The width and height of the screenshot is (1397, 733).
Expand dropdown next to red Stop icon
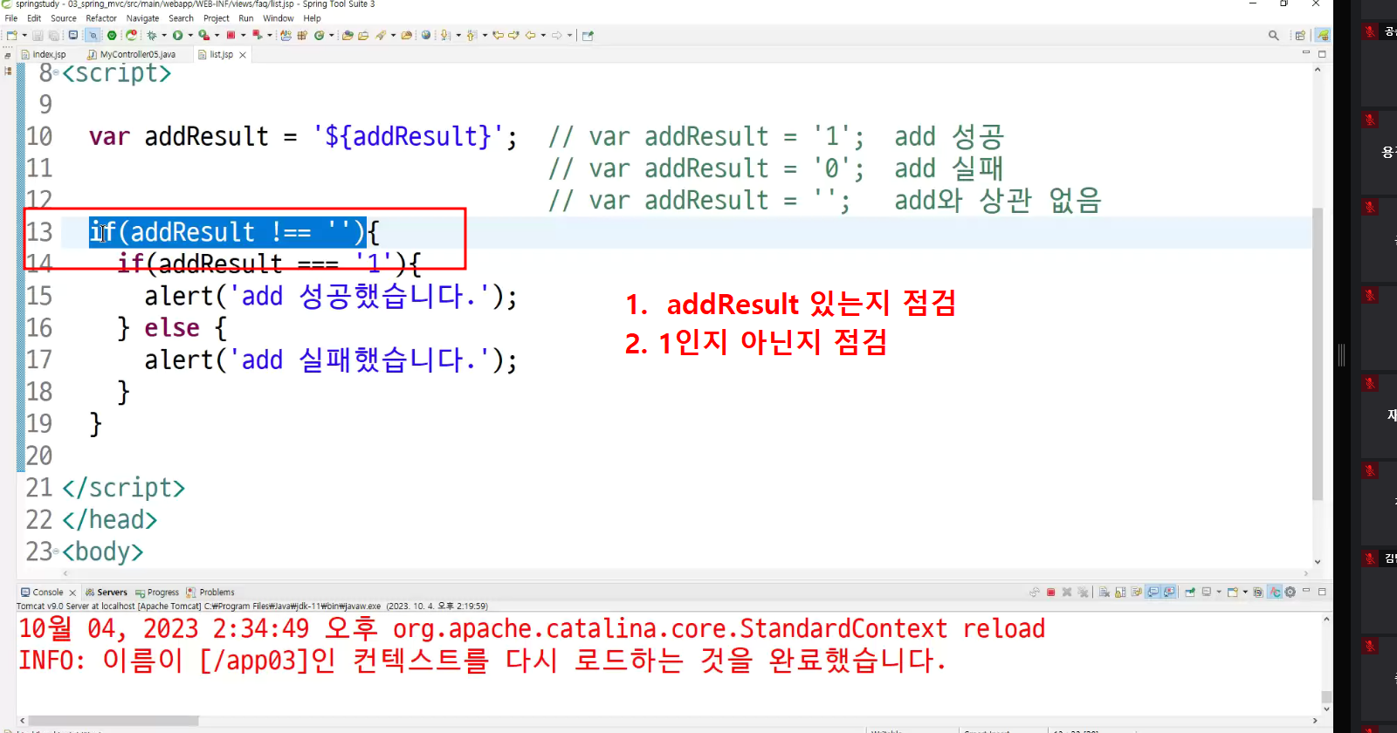pyautogui.click(x=243, y=36)
